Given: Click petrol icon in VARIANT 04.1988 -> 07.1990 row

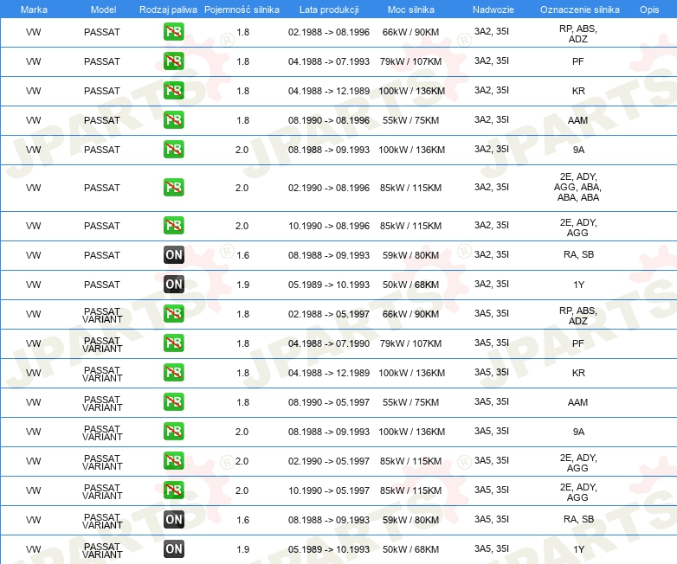Looking at the screenshot, I should (173, 343).
